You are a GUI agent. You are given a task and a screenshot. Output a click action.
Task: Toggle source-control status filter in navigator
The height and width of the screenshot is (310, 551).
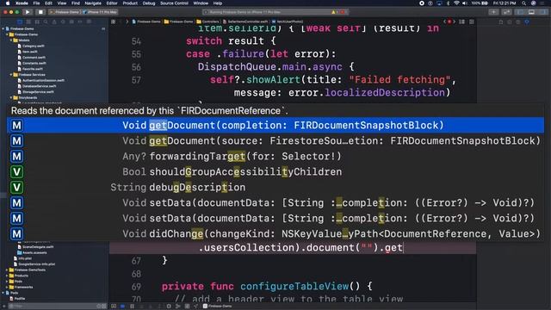click(x=104, y=307)
